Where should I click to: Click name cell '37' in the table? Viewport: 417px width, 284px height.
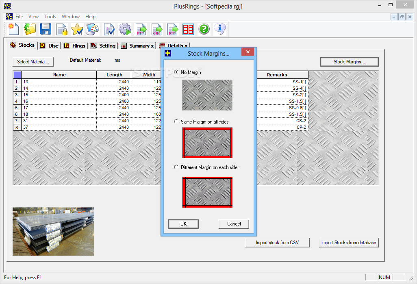pos(59,128)
